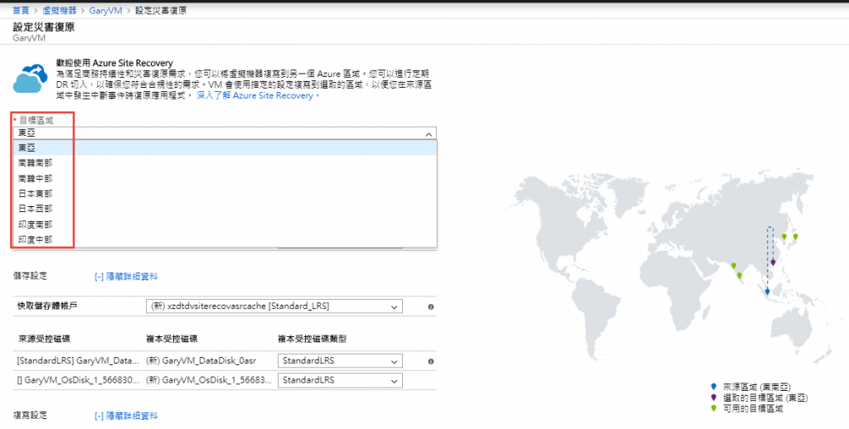
Task: Click the green marker on central India
Action: [734, 266]
